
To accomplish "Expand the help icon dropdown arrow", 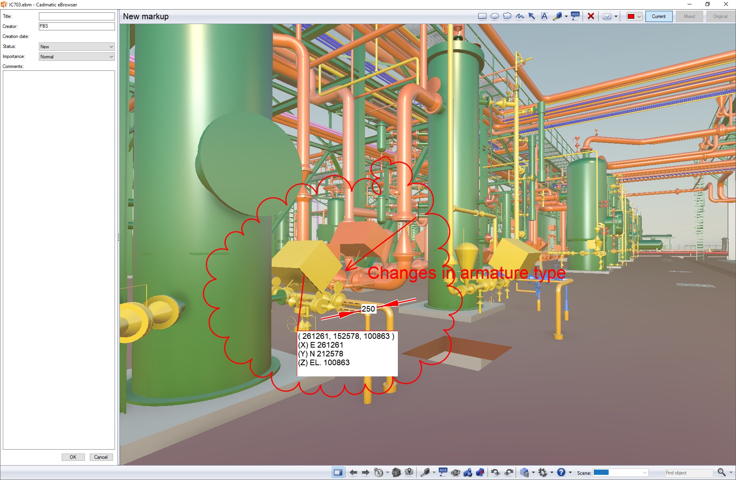I will [570, 472].
